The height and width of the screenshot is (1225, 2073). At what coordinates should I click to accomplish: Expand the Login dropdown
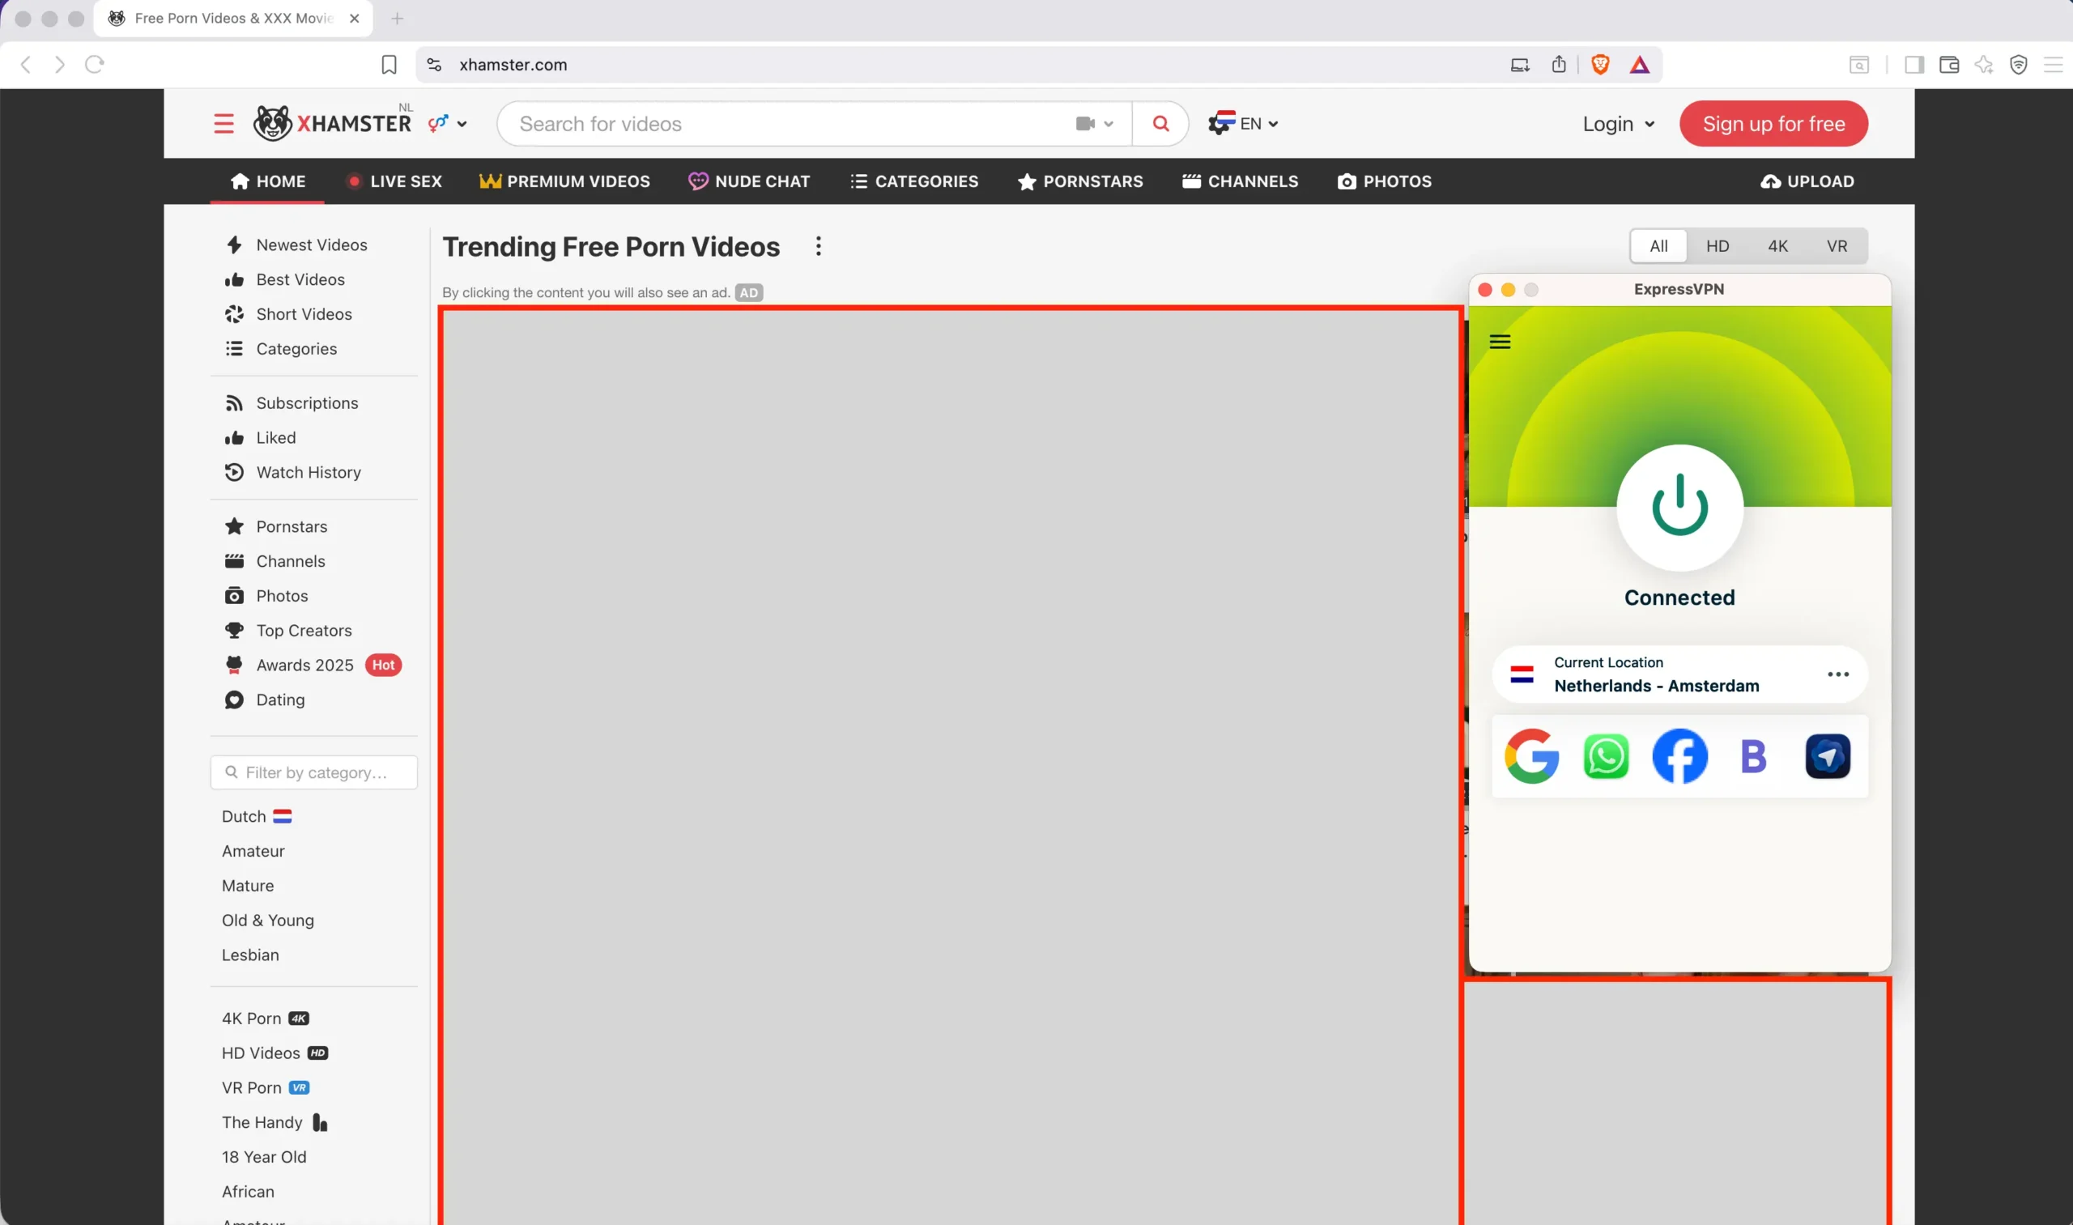(1617, 123)
